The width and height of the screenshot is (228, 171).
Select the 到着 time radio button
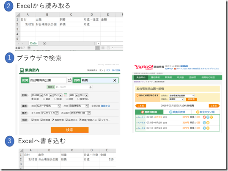pyautogui.click(x=44, y=99)
